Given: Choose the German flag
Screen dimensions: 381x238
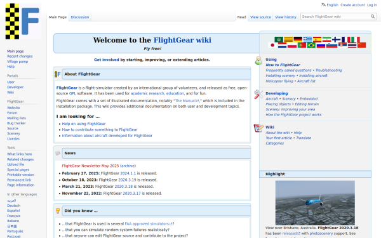Looking at the screenshot, I should tap(298, 39).
